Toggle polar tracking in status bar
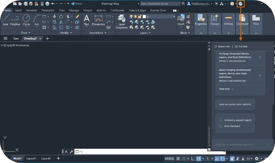The image size is (275, 163). 199,159
